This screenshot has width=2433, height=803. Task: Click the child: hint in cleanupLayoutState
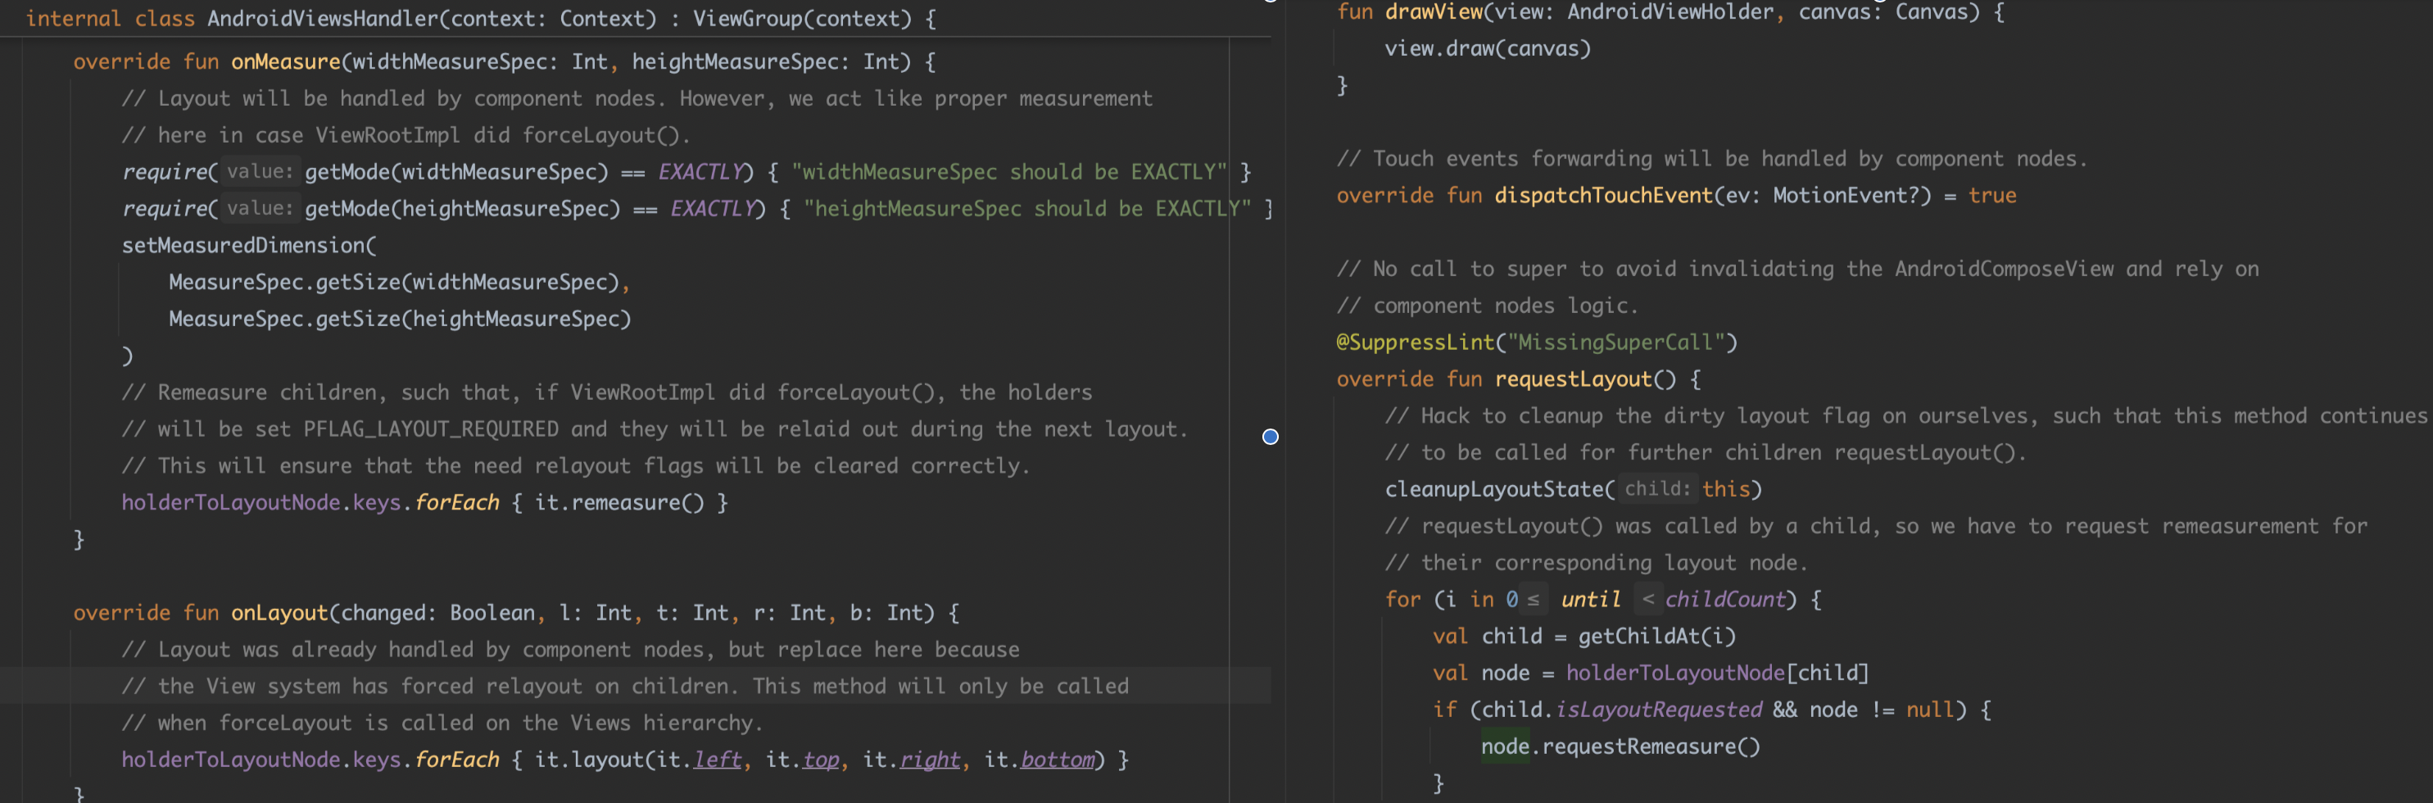pos(1657,489)
